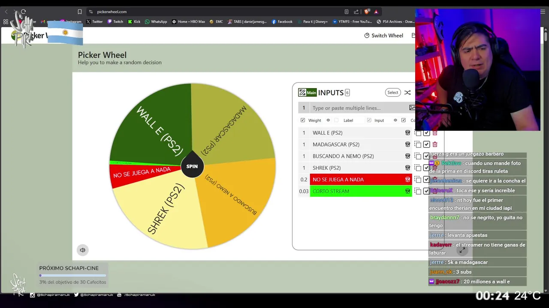Open the Twitter bookmark
This screenshot has width=549, height=308.
94,21
